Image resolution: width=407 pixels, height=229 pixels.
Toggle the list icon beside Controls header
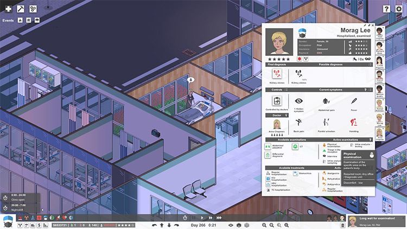pyautogui.click(x=286, y=90)
